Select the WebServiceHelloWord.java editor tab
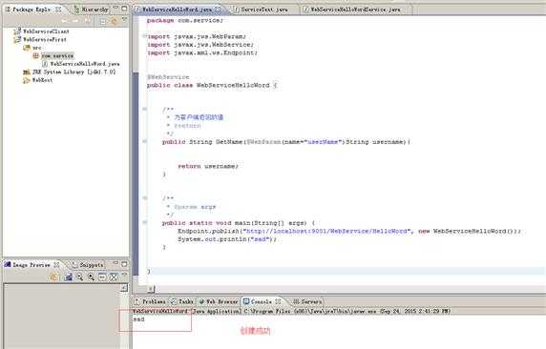 click(x=177, y=10)
